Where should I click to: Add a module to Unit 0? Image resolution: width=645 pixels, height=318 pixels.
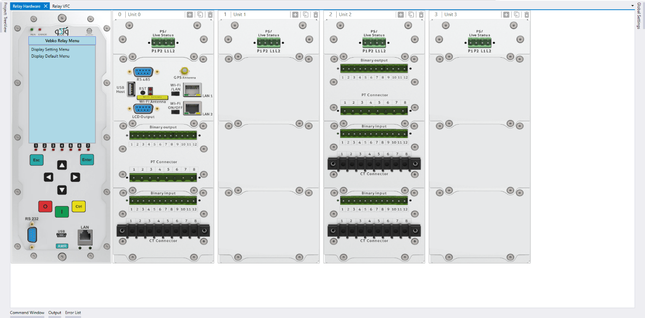(x=190, y=14)
